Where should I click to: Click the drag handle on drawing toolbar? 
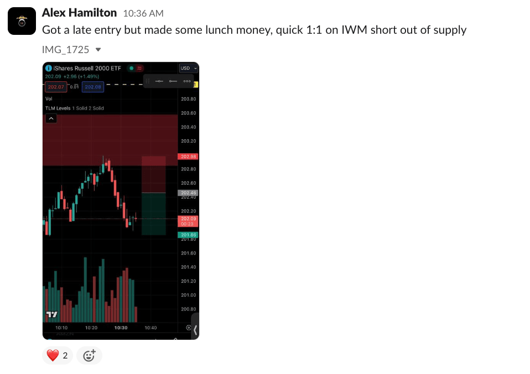tap(148, 81)
